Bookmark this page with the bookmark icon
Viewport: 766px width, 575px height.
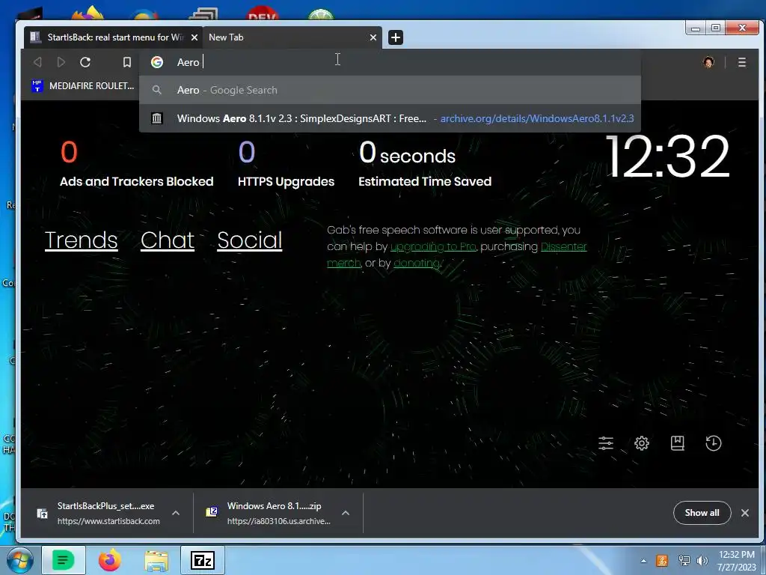pyautogui.click(x=127, y=62)
